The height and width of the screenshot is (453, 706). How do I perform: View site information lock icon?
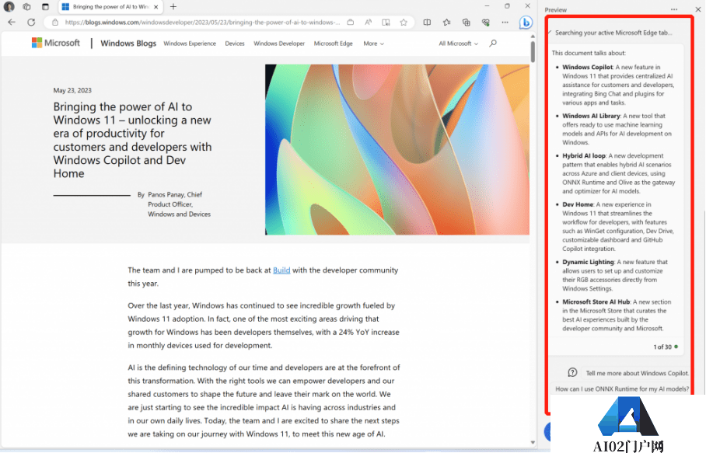[x=55, y=22]
